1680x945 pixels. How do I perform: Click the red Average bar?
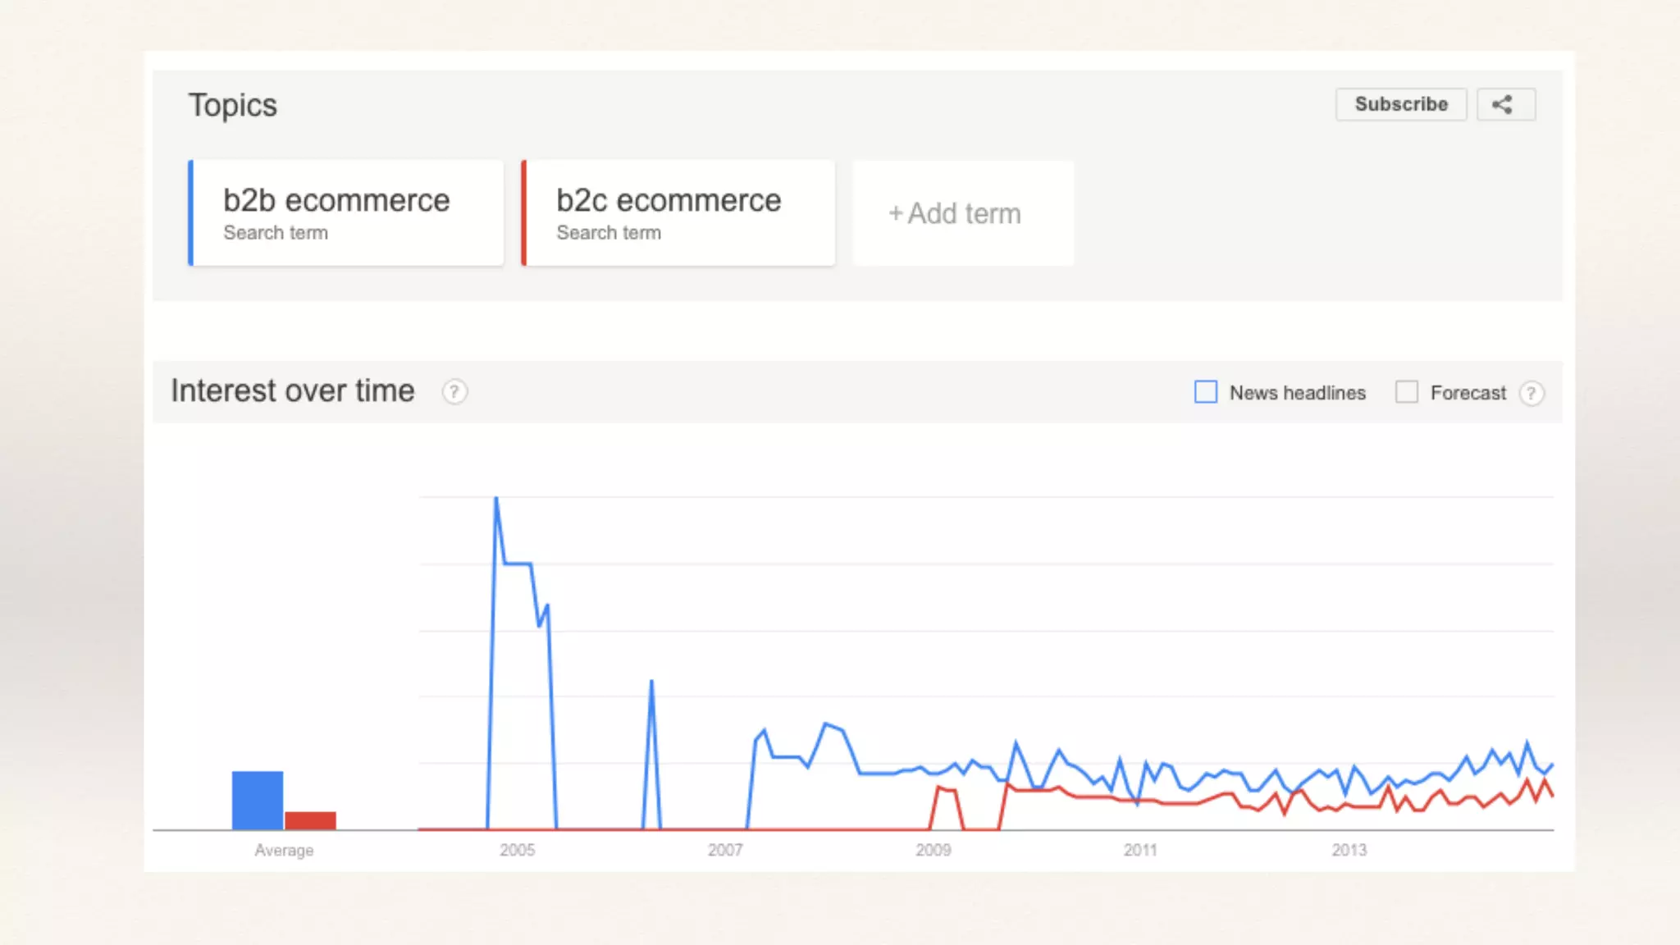310,820
